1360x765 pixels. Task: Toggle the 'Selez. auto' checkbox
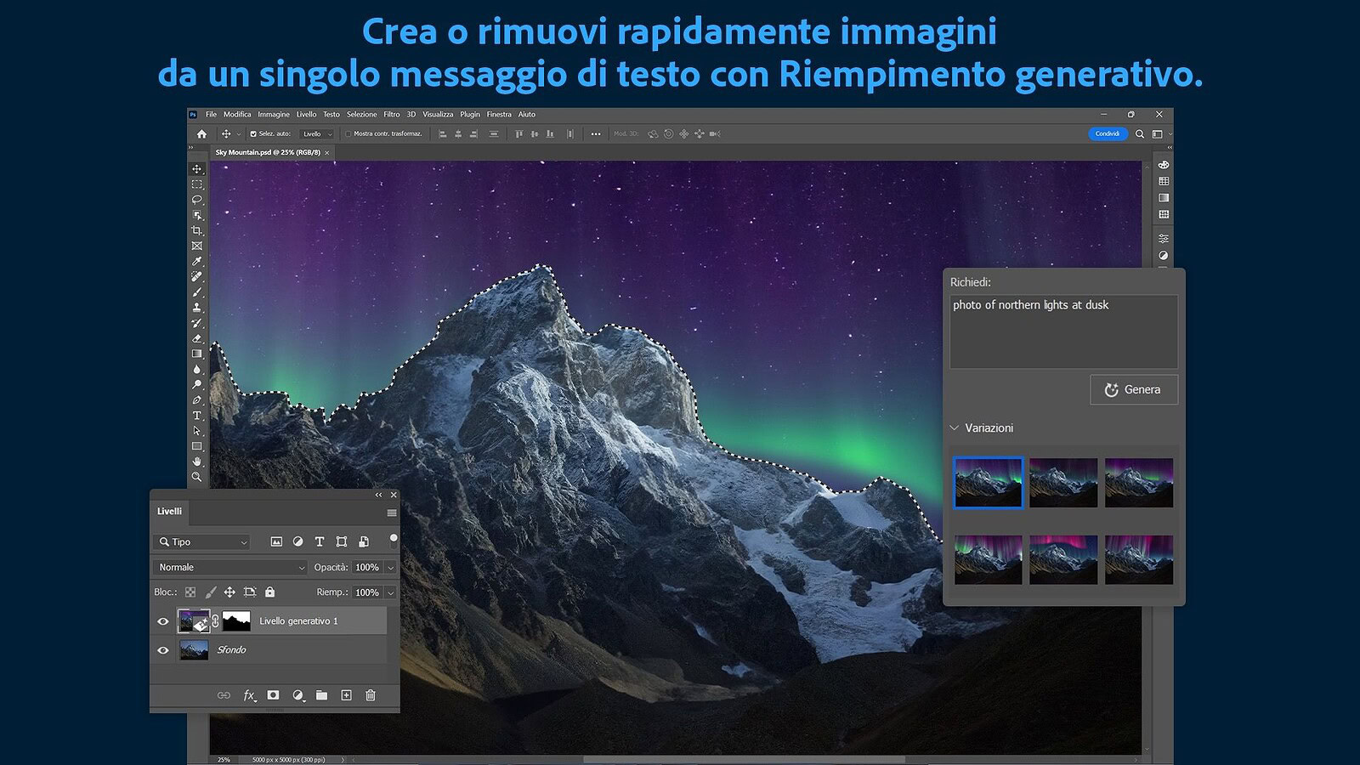pos(253,133)
